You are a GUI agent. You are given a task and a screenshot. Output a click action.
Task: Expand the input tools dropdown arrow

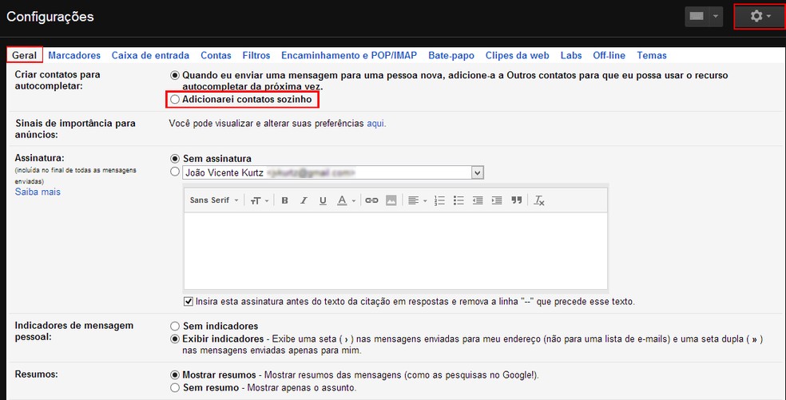716,17
